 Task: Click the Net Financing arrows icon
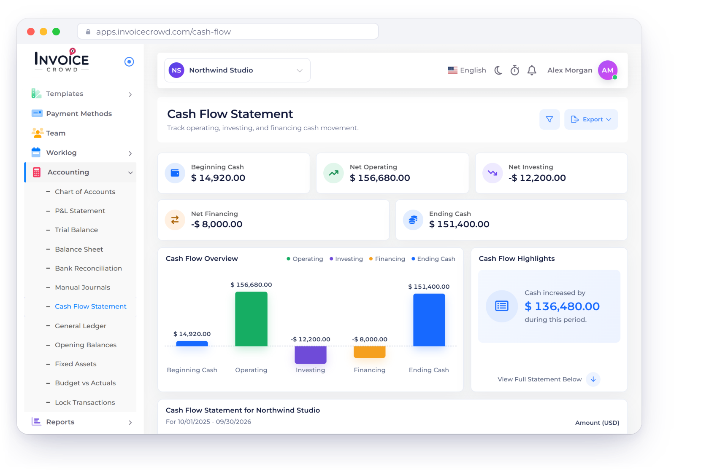(175, 220)
